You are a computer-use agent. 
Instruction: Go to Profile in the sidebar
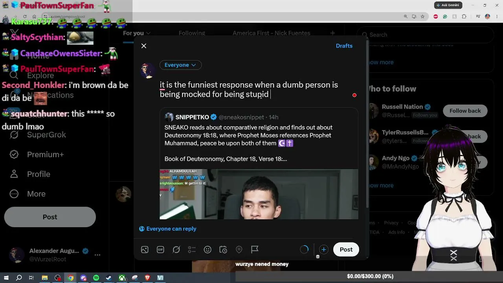click(39, 174)
